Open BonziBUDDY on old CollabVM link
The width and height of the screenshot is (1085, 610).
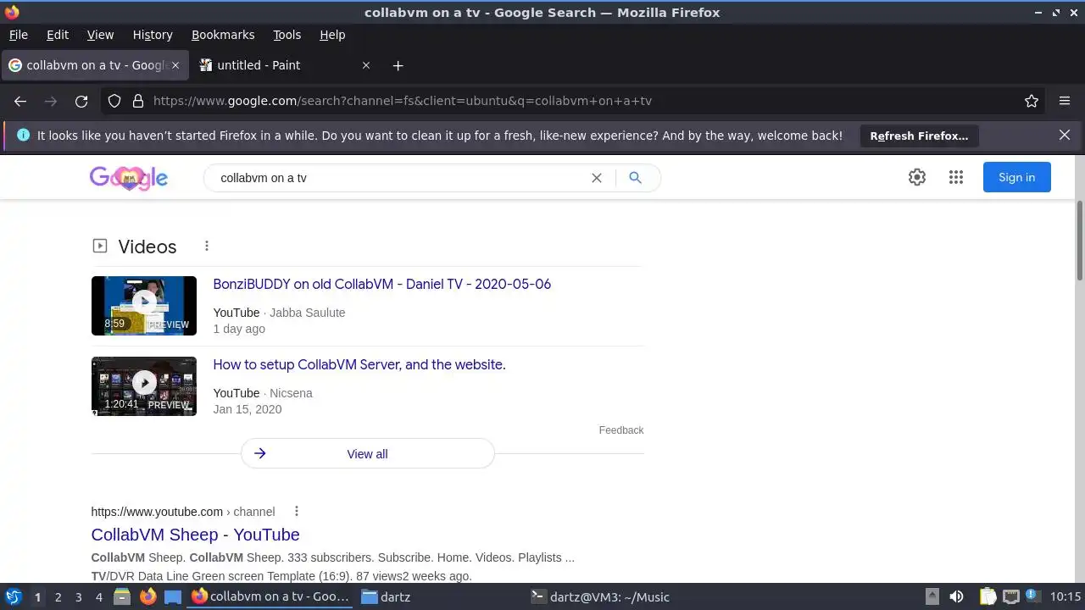pos(381,284)
